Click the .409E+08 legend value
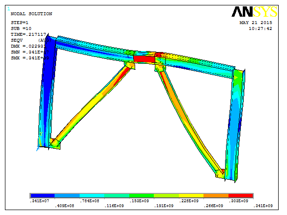This screenshot has height=215, width=287. [64, 206]
